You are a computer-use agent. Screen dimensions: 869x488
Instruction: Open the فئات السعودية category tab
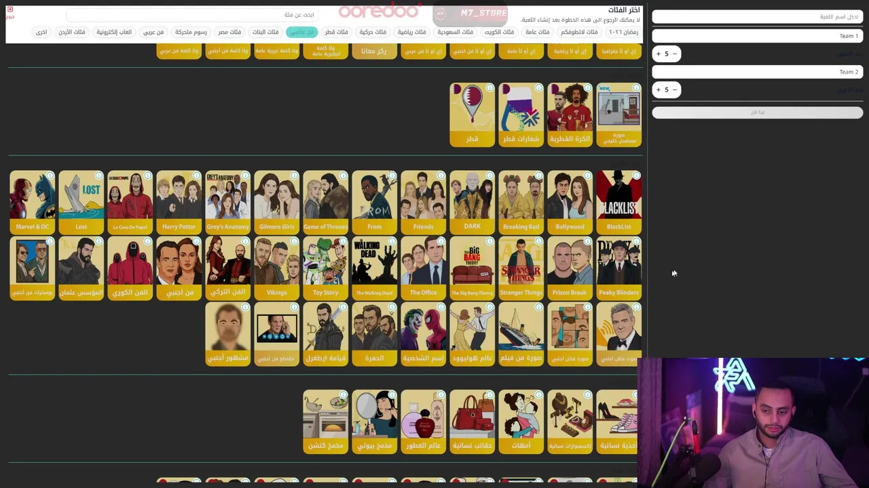(x=455, y=32)
